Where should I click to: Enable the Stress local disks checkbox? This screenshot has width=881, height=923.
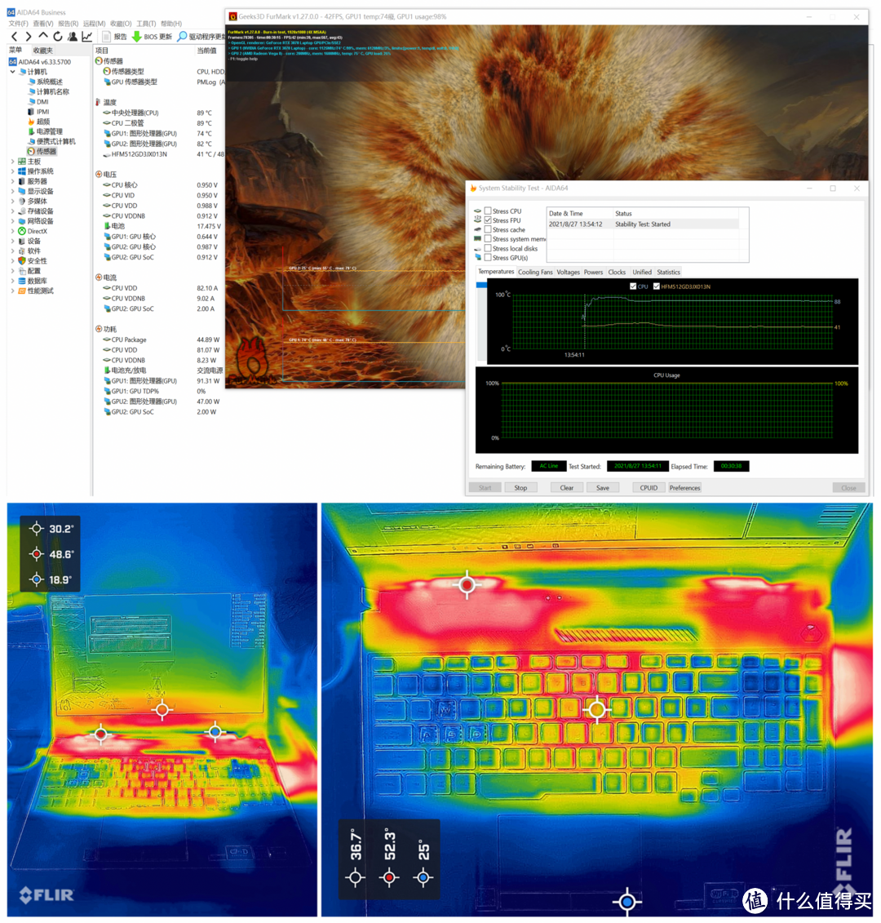(488, 248)
